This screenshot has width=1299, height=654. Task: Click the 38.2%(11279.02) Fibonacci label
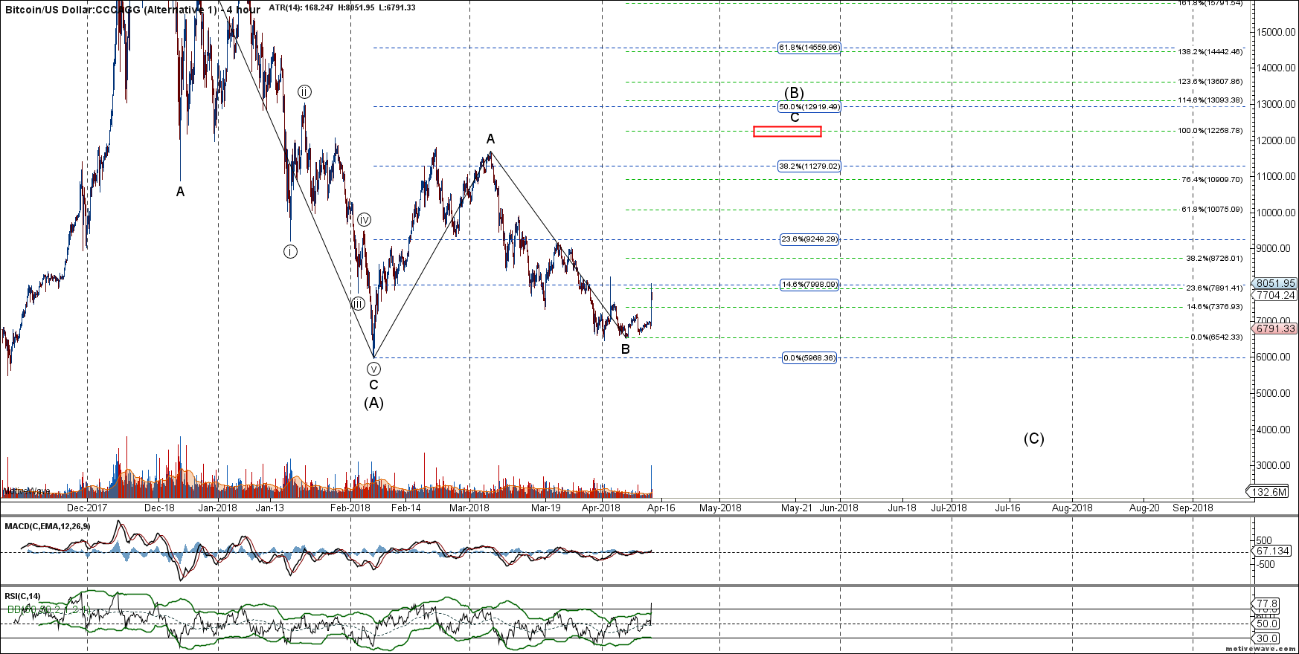point(809,166)
